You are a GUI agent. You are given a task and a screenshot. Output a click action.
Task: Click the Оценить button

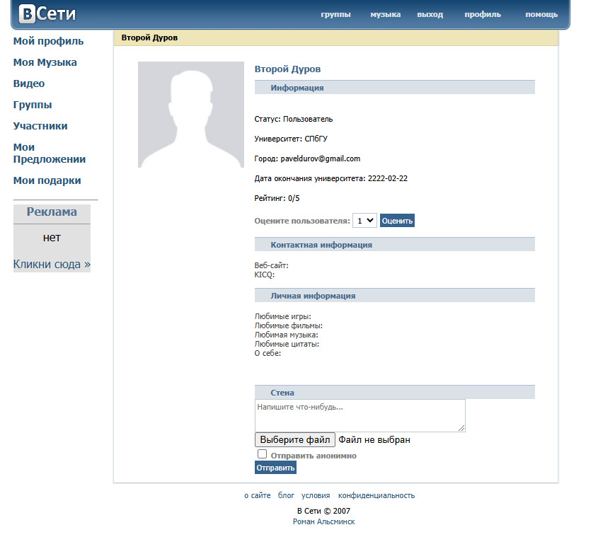coord(397,221)
